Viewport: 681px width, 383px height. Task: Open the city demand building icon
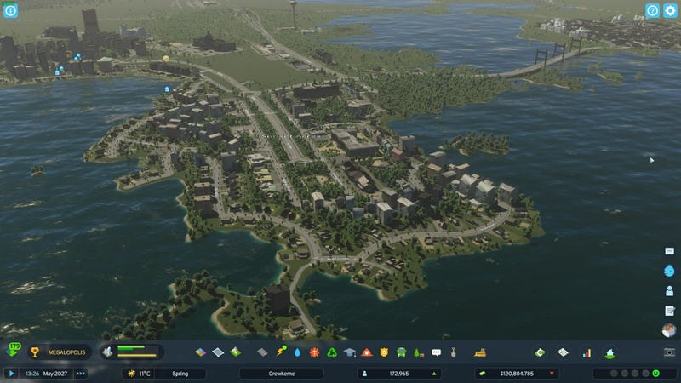(x=107, y=352)
